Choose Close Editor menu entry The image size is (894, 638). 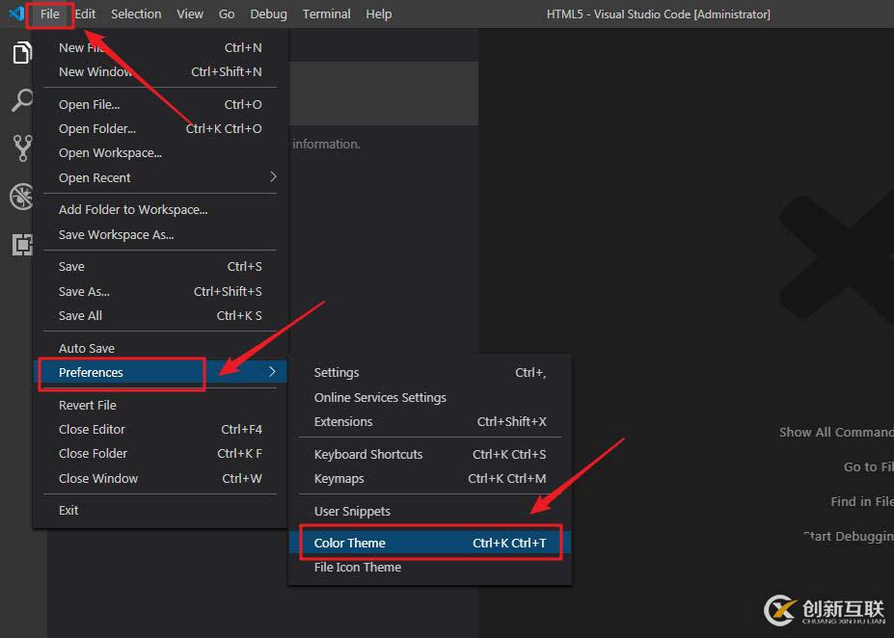[x=160, y=430]
